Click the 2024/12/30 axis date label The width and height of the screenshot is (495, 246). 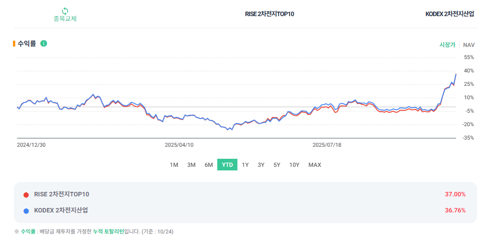(x=31, y=145)
